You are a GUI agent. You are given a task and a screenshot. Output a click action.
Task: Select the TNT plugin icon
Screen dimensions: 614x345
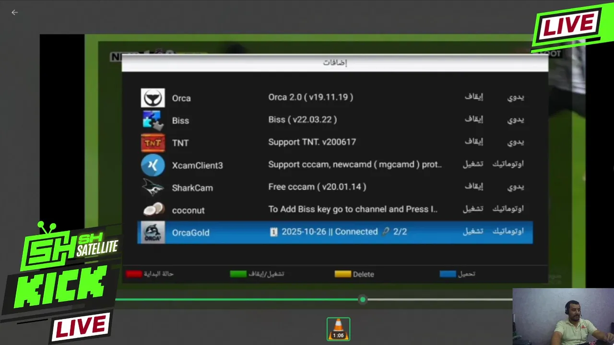coord(153,143)
